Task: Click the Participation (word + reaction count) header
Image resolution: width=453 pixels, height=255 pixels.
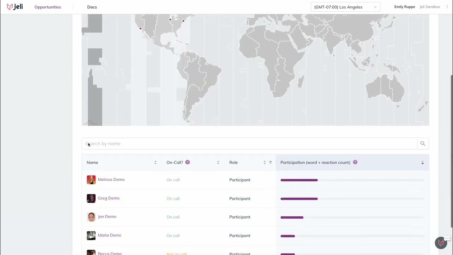Action: coord(315,163)
